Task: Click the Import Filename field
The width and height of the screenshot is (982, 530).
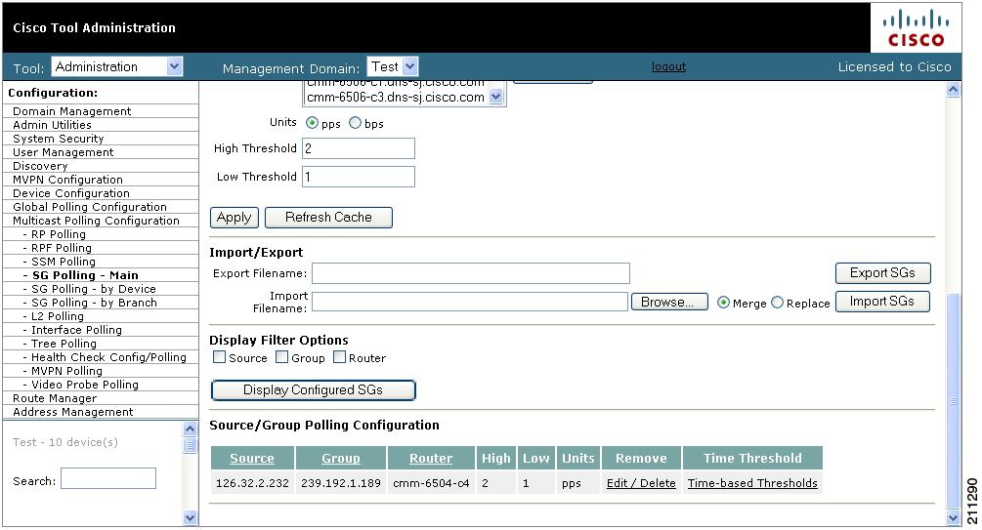Action: click(x=470, y=302)
